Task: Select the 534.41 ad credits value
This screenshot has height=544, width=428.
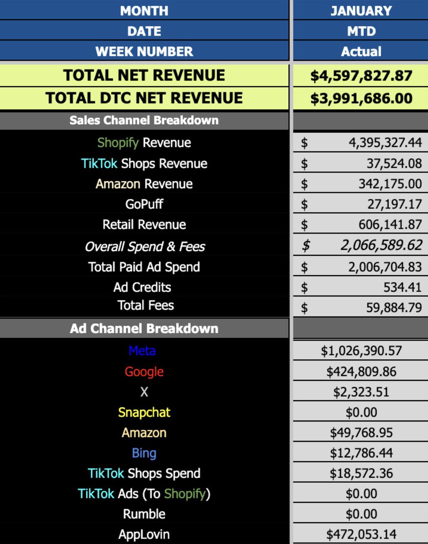Action: 361,287
